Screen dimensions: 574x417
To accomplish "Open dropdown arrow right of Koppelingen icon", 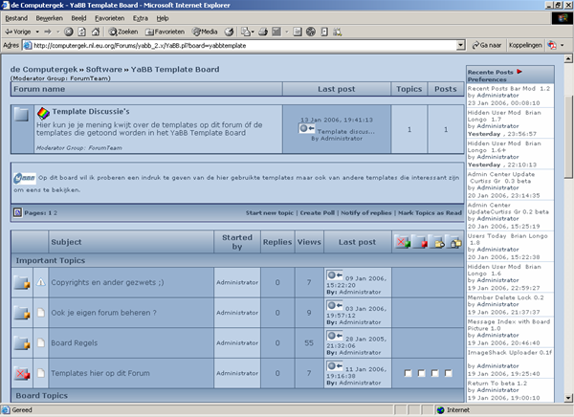I will coord(563,45).
